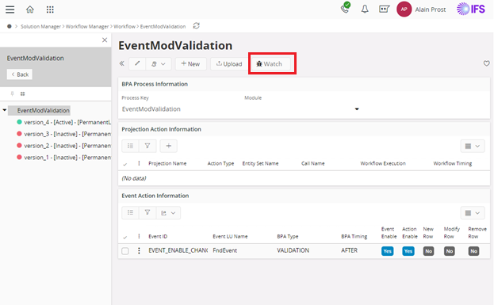Viewport: 494px width, 305px height.
Task: Refresh the page via breadcrumb reload icon
Action: (x=197, y=26)
